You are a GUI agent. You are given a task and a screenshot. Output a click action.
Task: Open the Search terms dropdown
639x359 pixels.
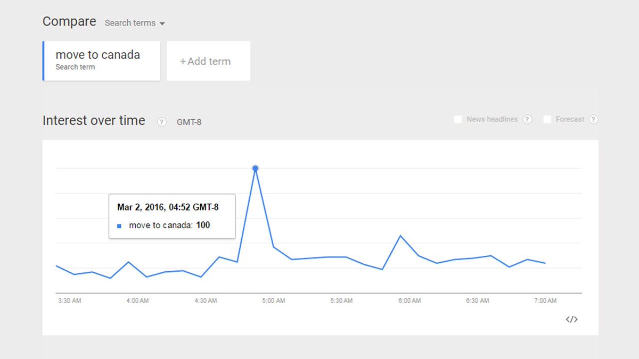click(x=135, y=23)
